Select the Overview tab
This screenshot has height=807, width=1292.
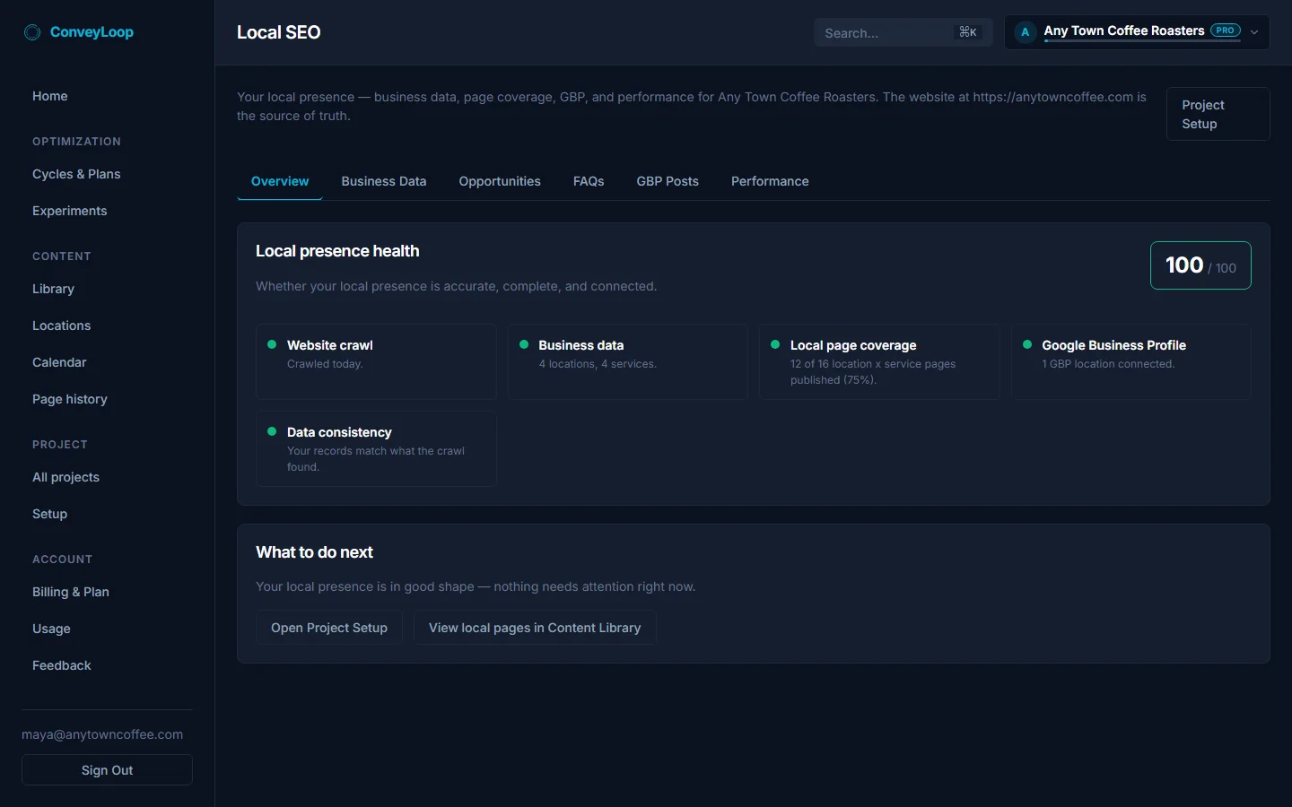coord(280,181)
